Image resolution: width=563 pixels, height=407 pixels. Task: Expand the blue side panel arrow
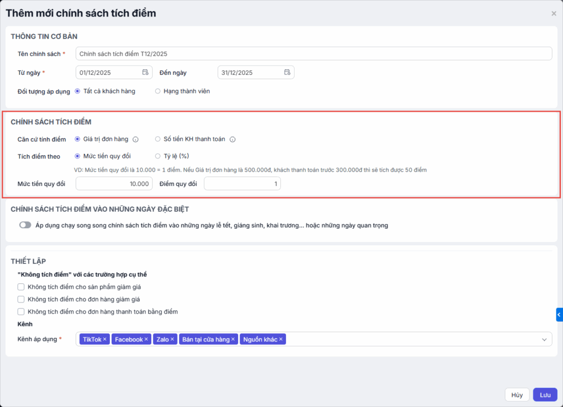pyautogui.click(x=559, y=314)
